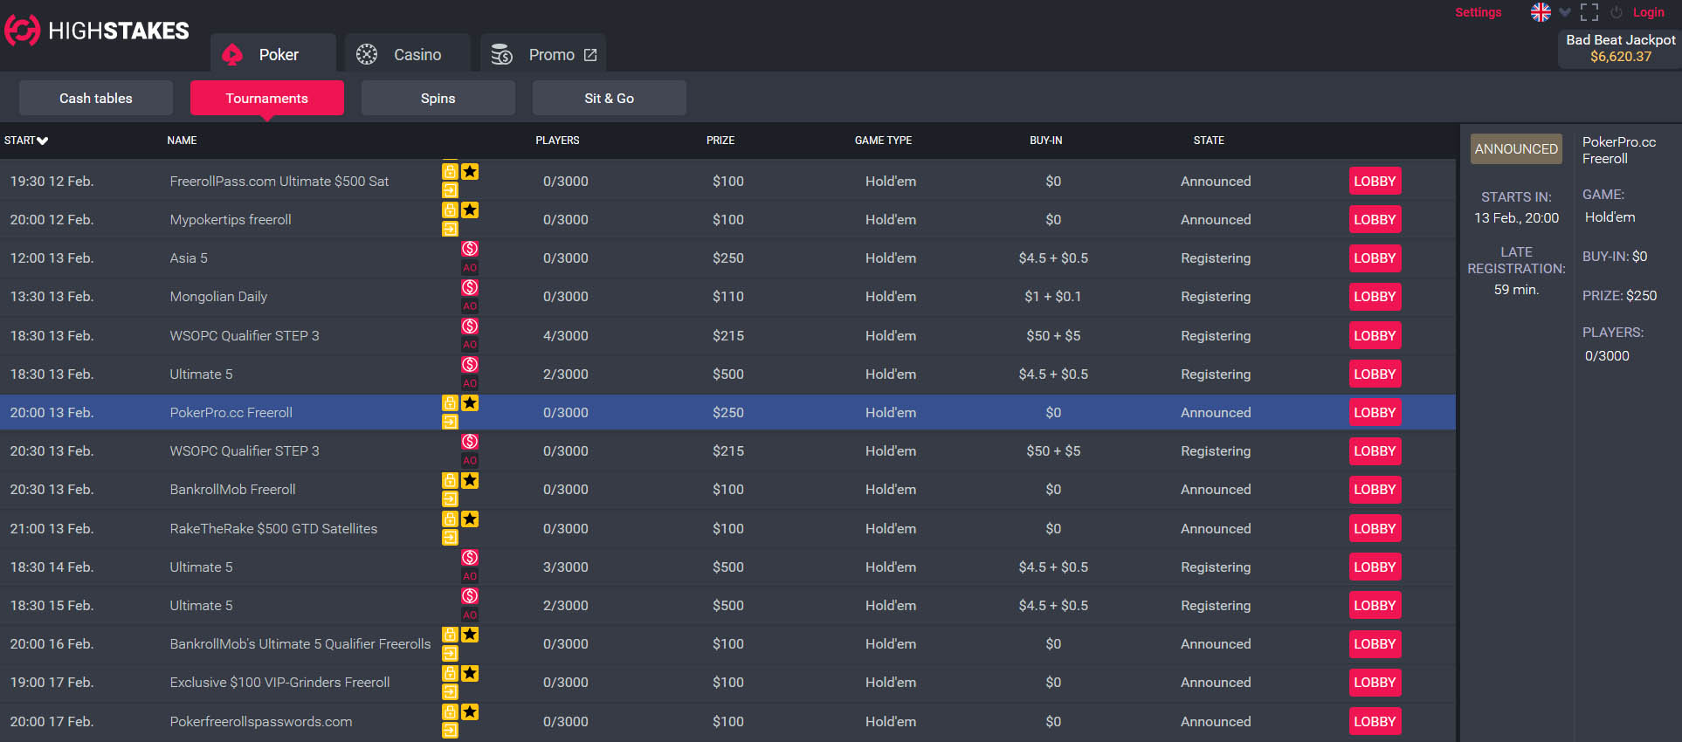Open lobby for Mongolian Daily tournament
The width and height of the screenshot is (1682, 742).
(1375, 297)
